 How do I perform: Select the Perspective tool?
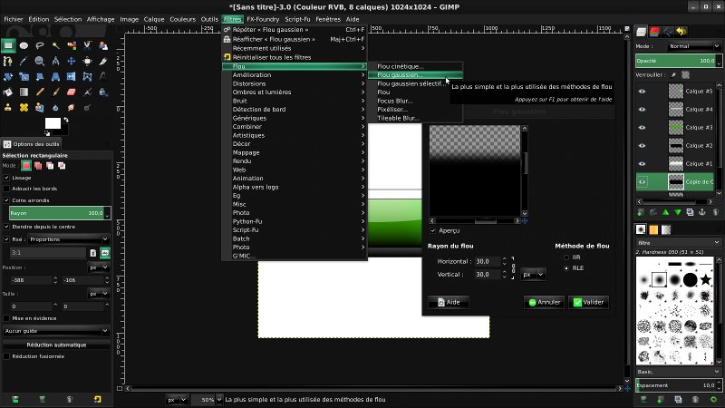click(55, 76)
